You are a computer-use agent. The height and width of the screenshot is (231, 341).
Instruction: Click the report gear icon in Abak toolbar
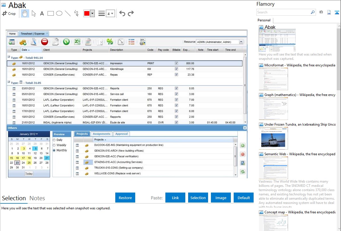coord(143,42)
